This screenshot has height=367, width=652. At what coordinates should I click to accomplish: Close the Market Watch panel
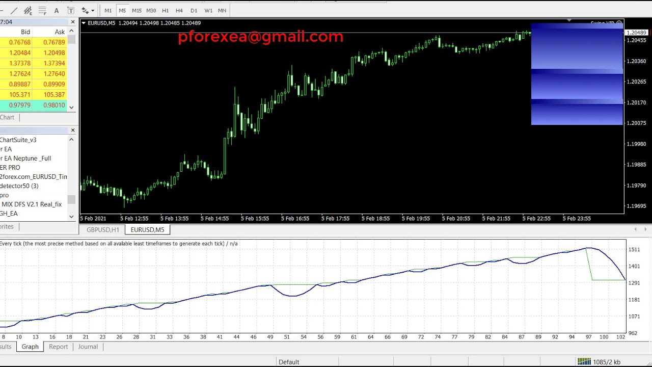(x=72, y=22)
